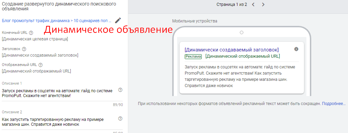
Task: Go to previous preview page arrow
Action: tap(253, 4)
